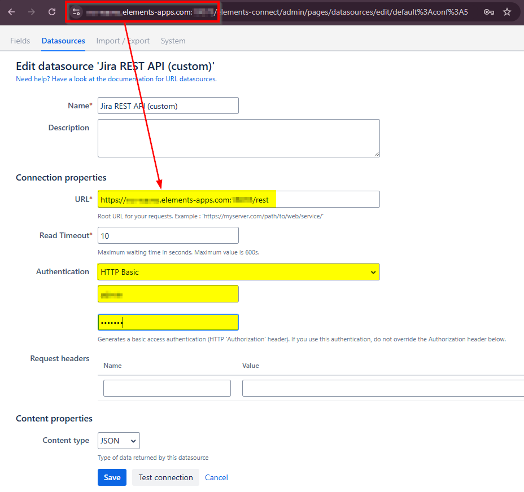Bookmark this page with star icon
Image resolution: width=524 pixels, height=492 pixels.
pyautogui.click(x=507, y=12)
